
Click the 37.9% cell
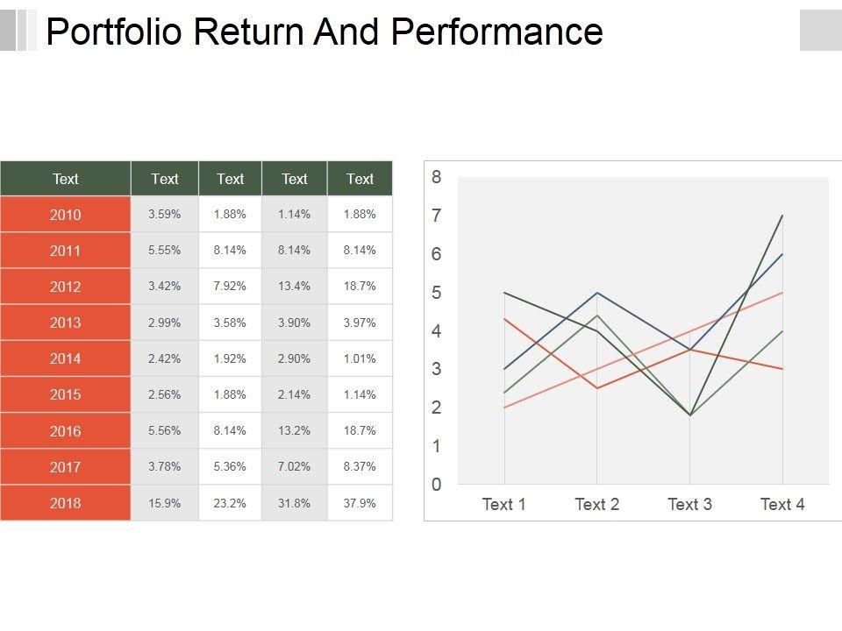360,503
